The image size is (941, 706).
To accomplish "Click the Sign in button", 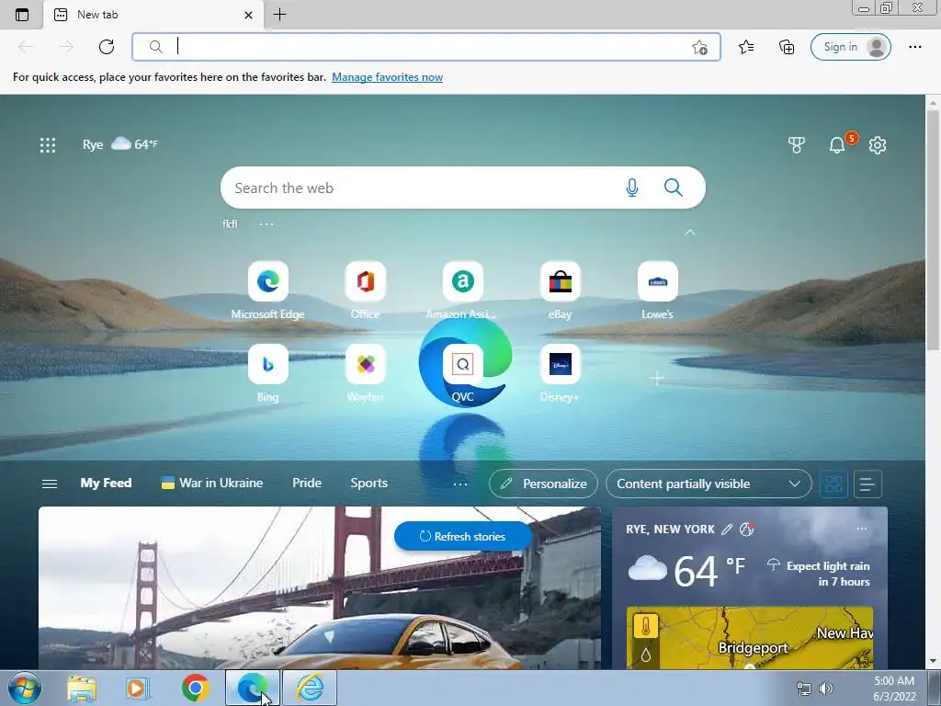I will (850, 47).
